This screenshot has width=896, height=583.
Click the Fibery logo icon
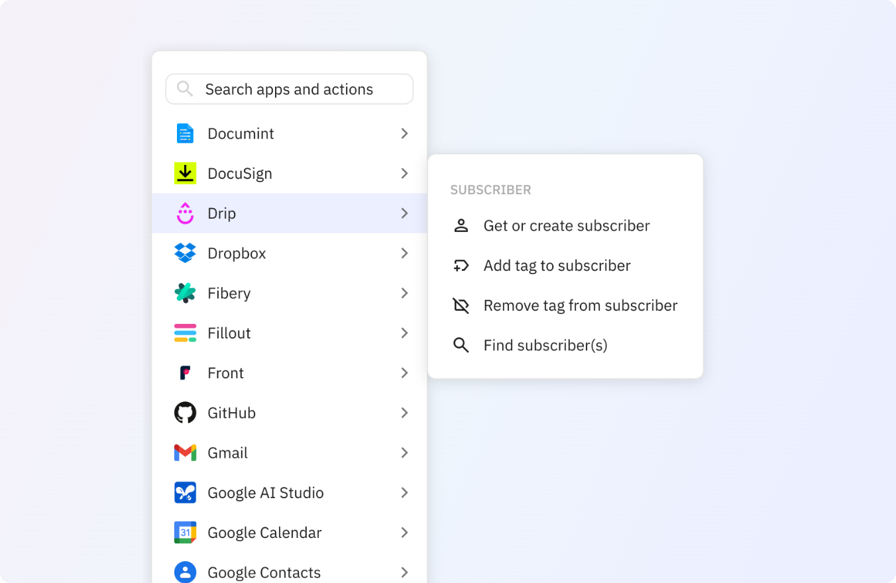[185, 293]
